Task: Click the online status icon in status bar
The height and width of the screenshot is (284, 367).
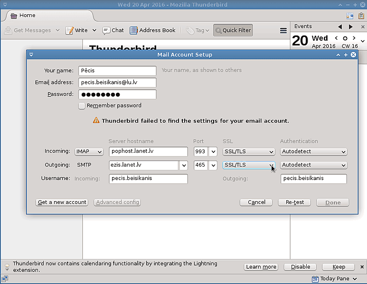Action: tap(5, 278)
